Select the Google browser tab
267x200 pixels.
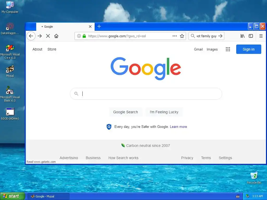click(x=65, y=27)
